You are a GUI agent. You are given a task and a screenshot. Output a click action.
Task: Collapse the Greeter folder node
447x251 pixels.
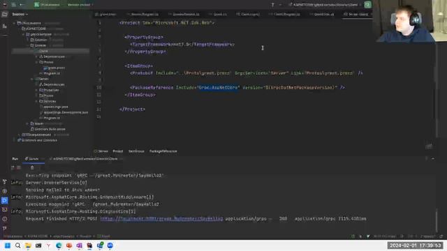28,45
